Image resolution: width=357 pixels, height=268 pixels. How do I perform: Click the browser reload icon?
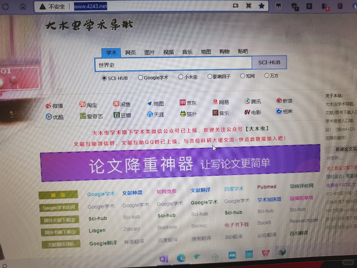(x=6, y=6)
